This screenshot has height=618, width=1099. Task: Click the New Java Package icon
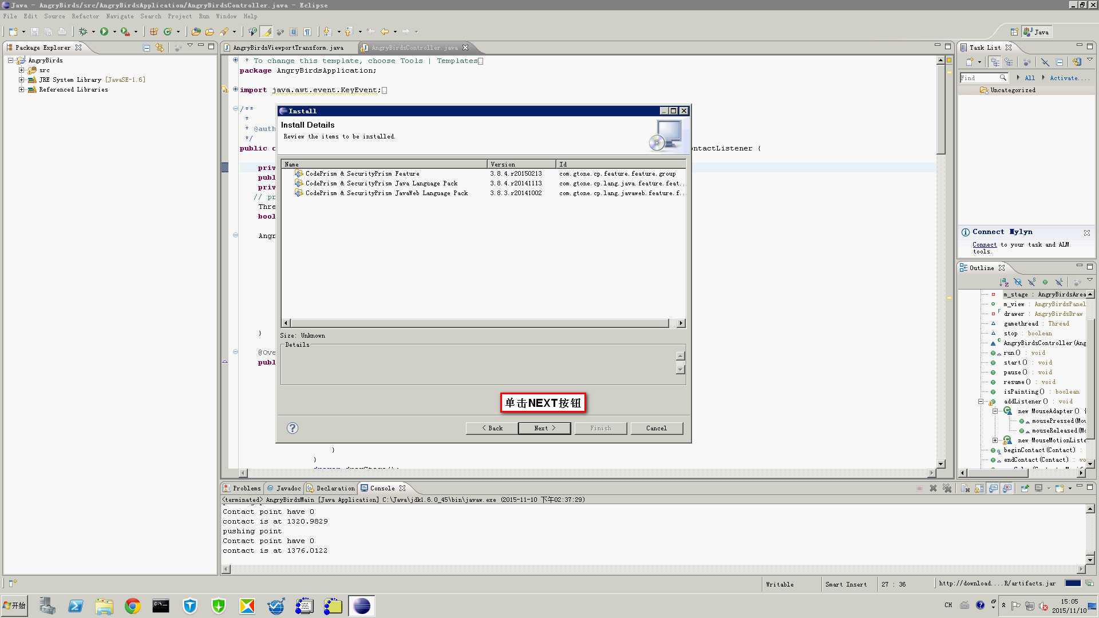153,31
